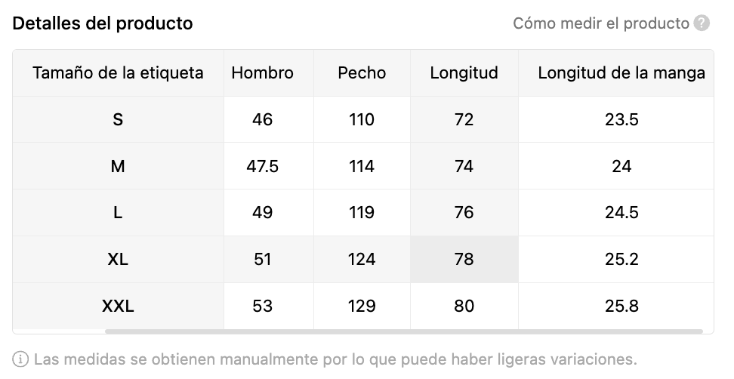Click the 25.8 sleeve length cell
The height and width of the screenshot is (379, 734).
coord(621,306)
